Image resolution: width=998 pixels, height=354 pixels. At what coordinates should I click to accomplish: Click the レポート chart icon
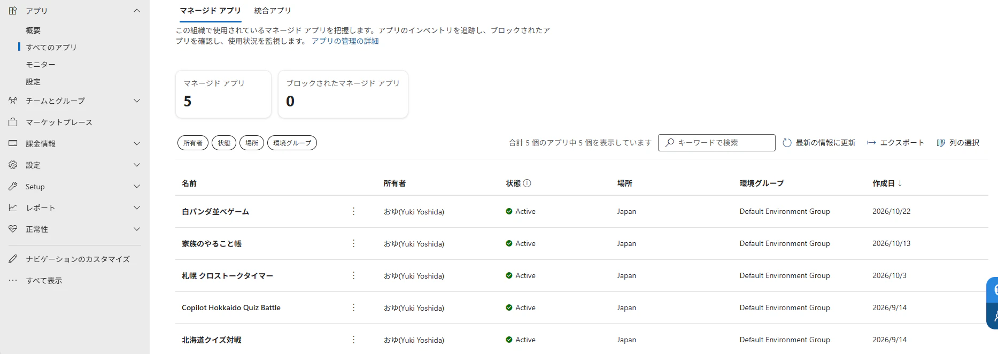point(13,207)
